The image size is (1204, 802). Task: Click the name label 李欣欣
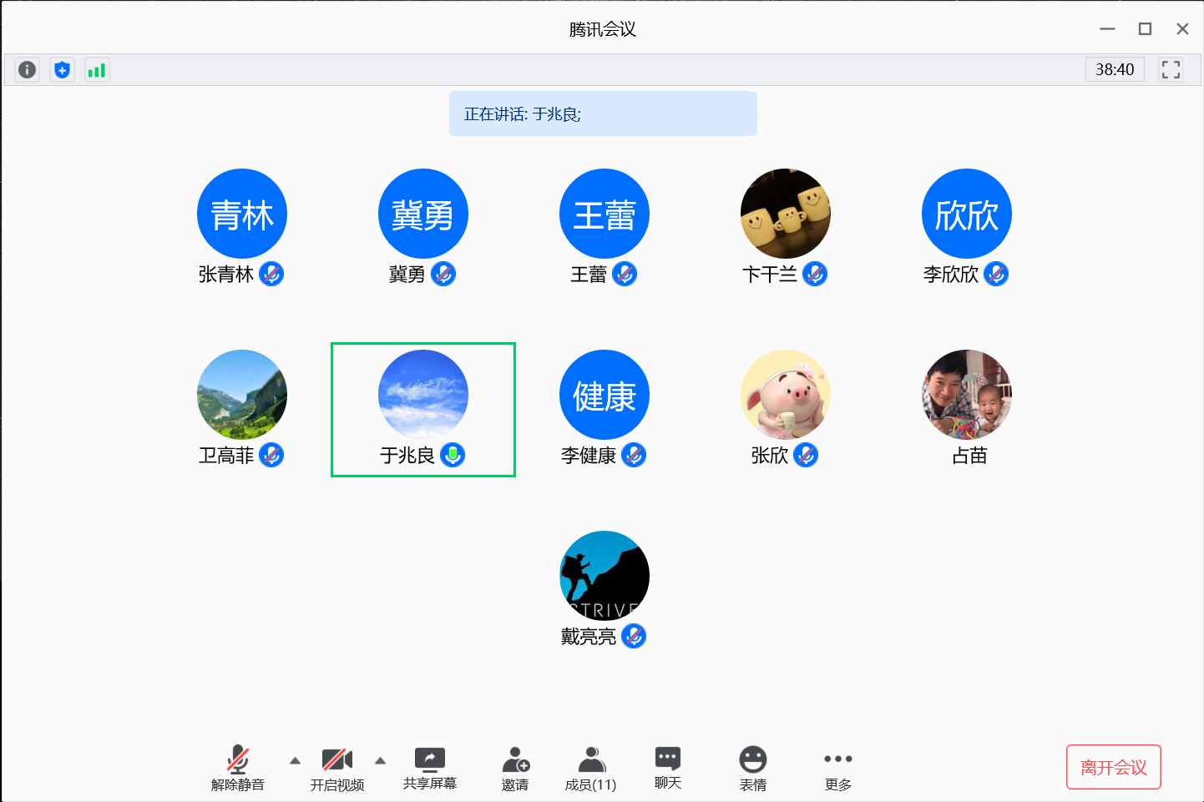click(951, 275)
